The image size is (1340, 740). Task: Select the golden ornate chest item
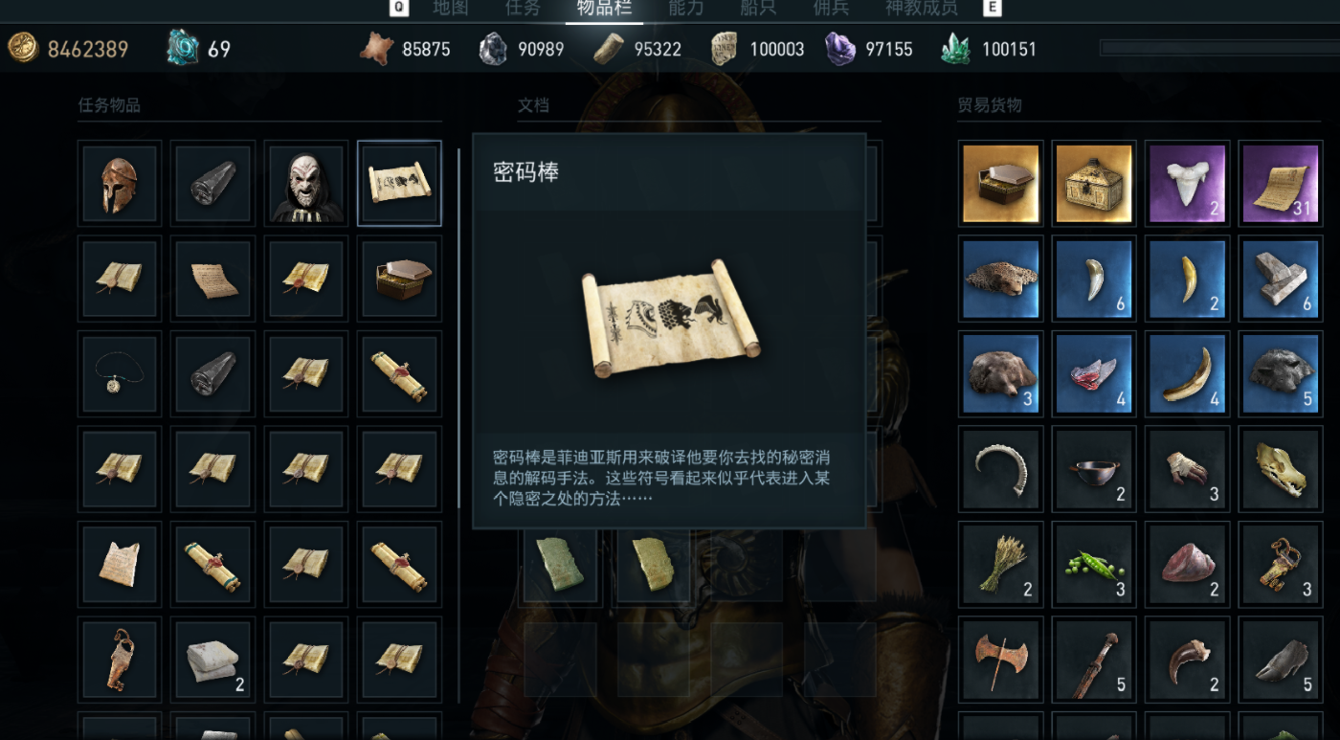tap(1093, 184)
